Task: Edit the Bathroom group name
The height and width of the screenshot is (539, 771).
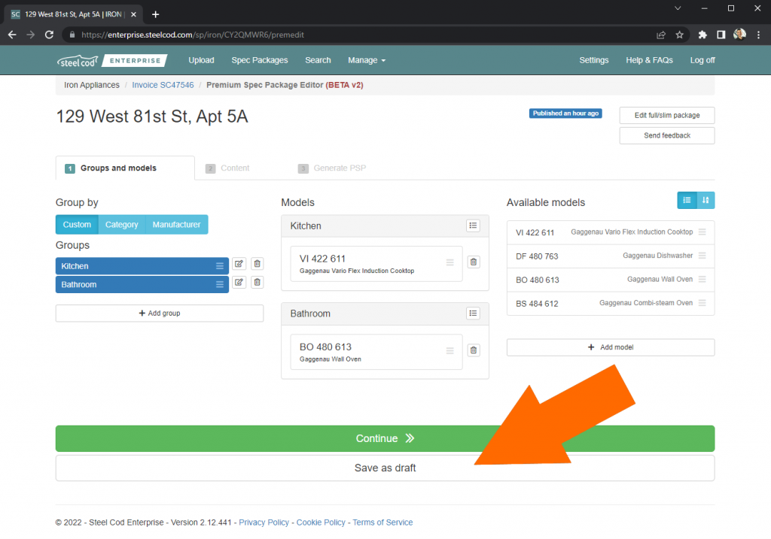Action: pos(239,282)
